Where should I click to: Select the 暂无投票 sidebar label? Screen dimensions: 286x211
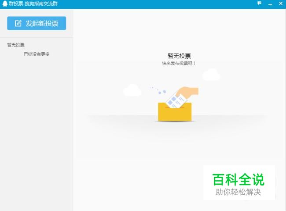tap(16, 45)
